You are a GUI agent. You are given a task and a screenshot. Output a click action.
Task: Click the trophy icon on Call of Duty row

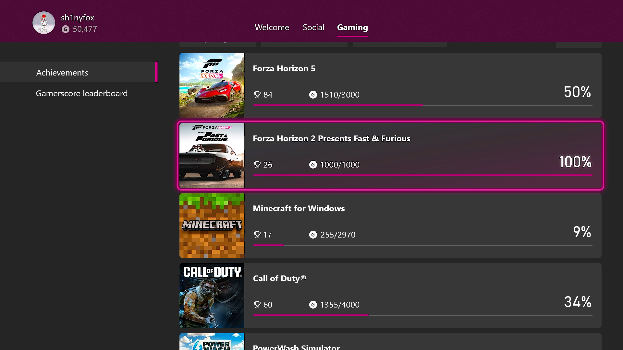[257, 305]
